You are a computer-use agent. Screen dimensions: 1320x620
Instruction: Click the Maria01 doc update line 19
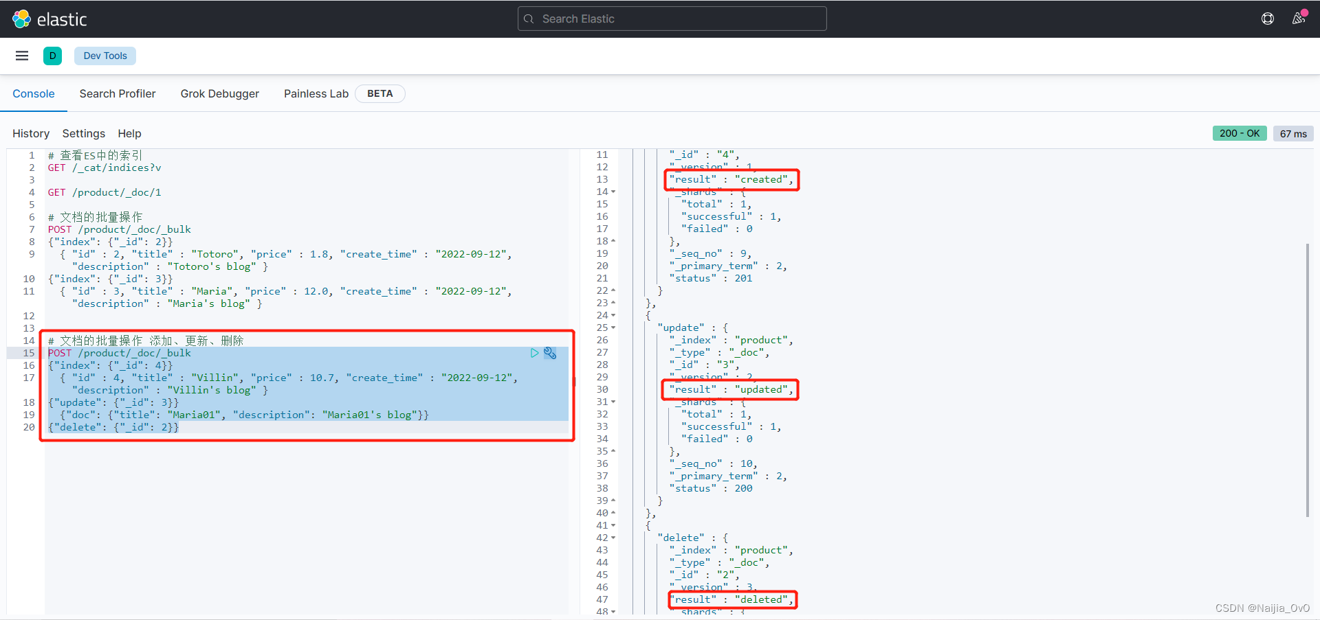[244, 415]
